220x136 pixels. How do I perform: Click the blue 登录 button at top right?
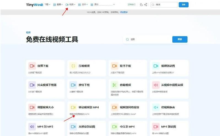click(x=184, y=5)
